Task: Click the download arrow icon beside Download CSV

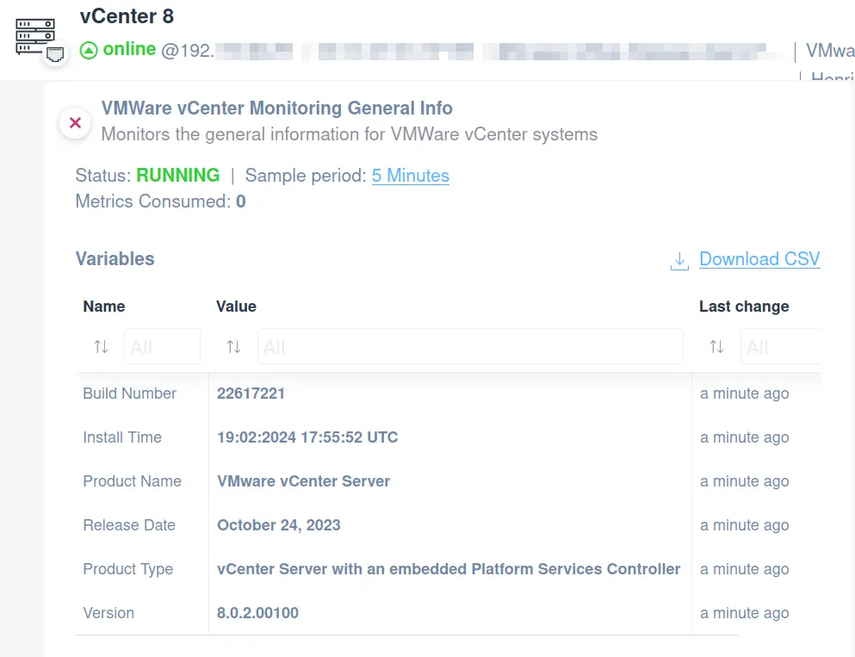Action: pos(678,260)
